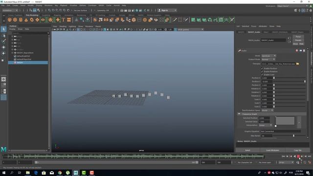Toggle Enable Rotation checkbox

click(262, 71)
